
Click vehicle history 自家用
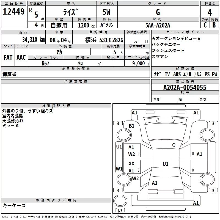[59, 25]
